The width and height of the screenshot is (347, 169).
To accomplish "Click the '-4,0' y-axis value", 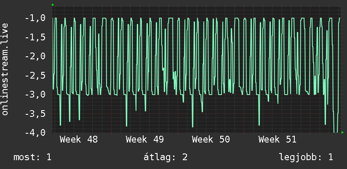I will (35, 133).
